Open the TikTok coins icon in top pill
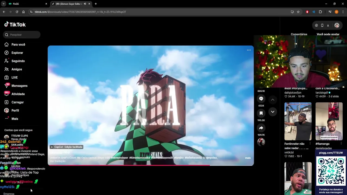 tap(316, 25)
